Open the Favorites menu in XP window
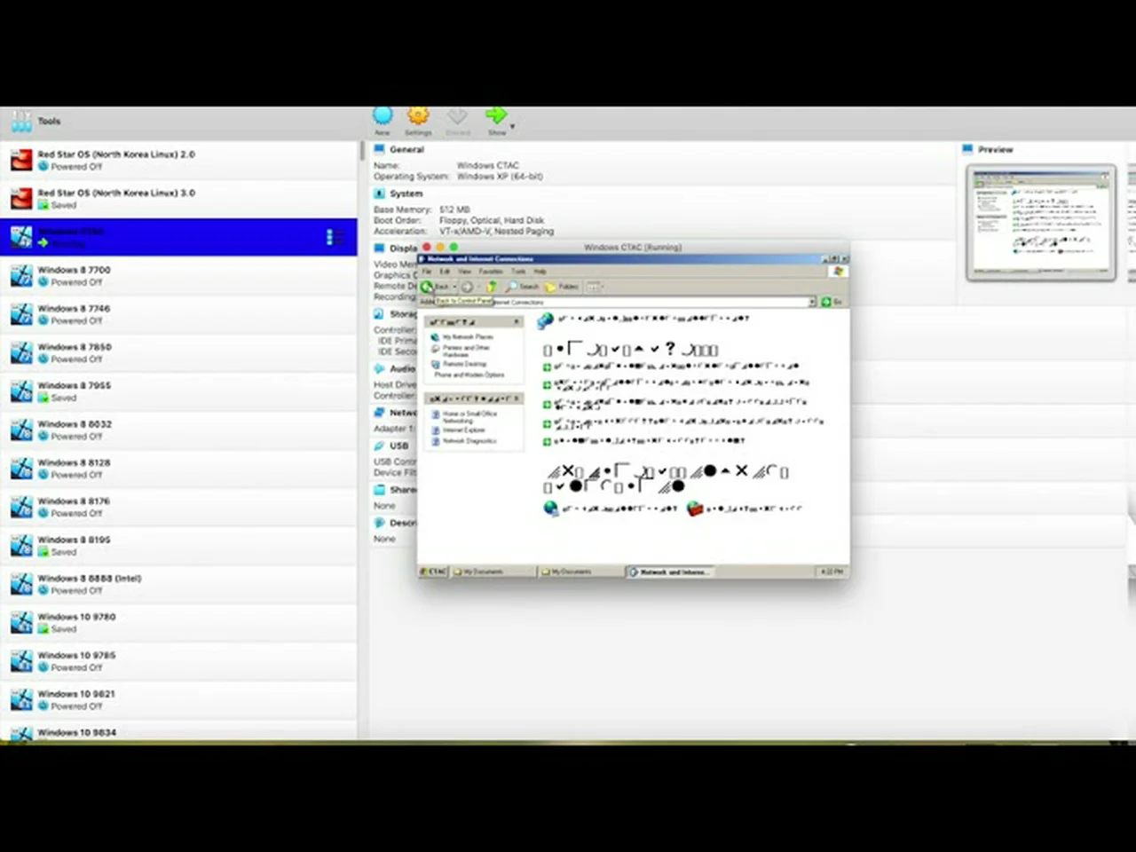This screenshot has width=1136, height=852. point(491,272)
